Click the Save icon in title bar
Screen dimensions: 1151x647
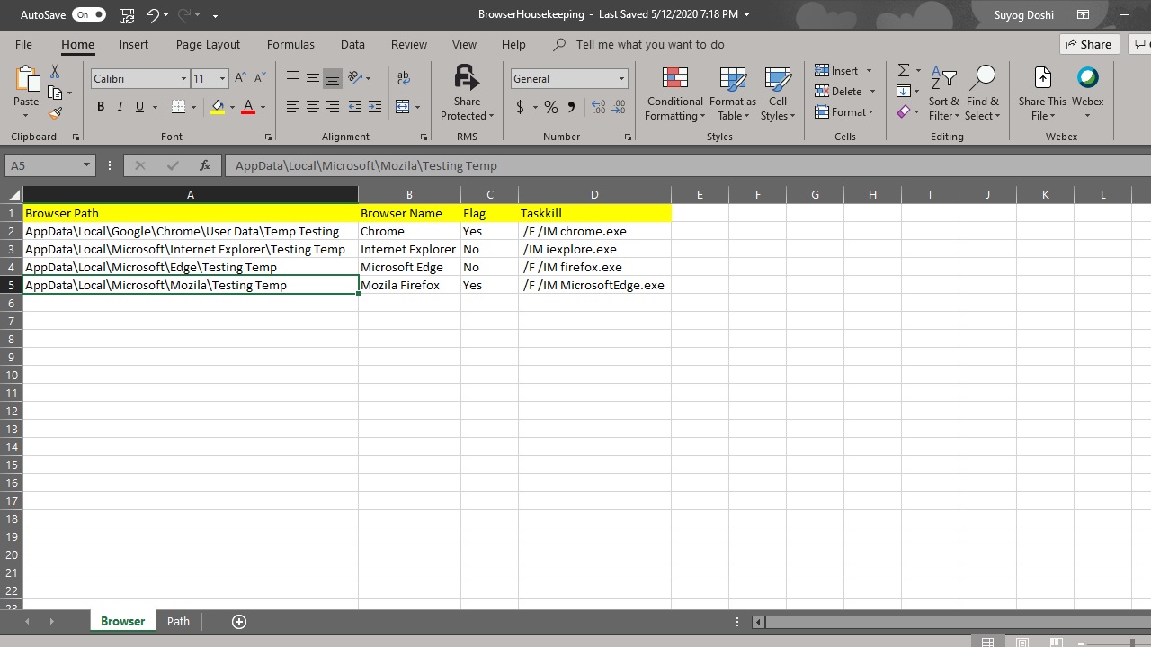pyautogui.click(x=127, y=14)
